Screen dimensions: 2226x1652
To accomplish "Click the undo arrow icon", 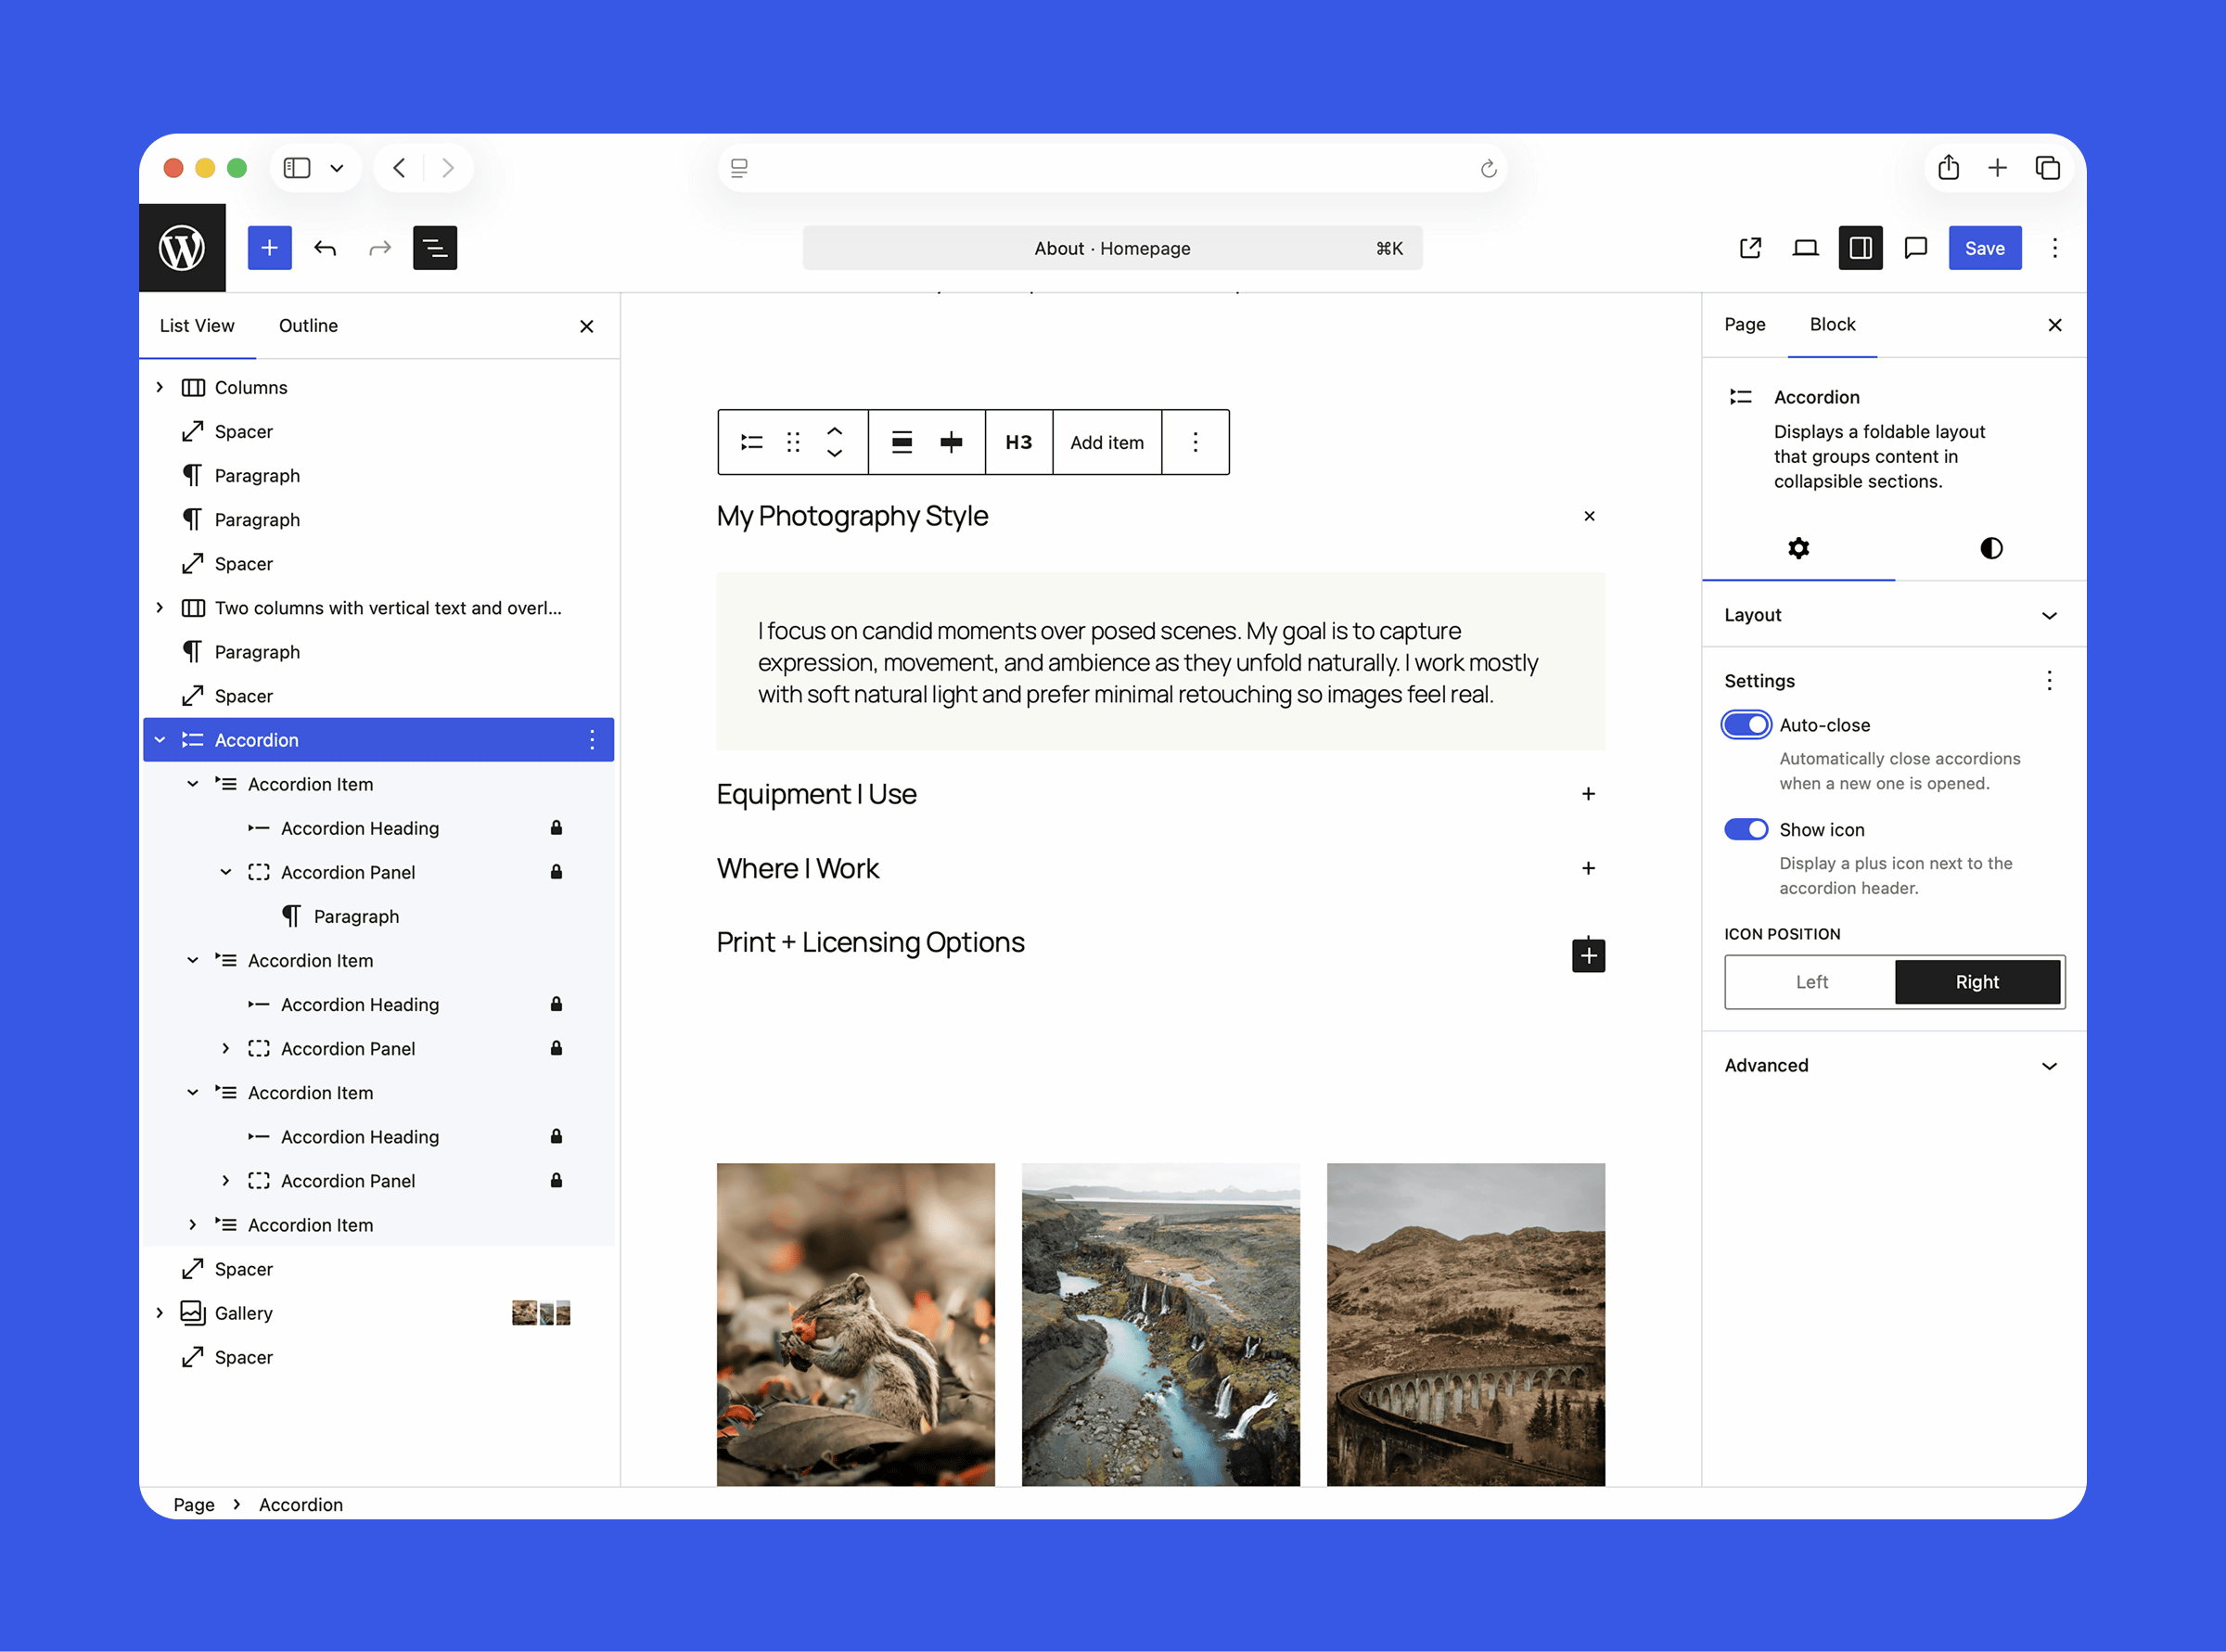I will click(325, 248).
